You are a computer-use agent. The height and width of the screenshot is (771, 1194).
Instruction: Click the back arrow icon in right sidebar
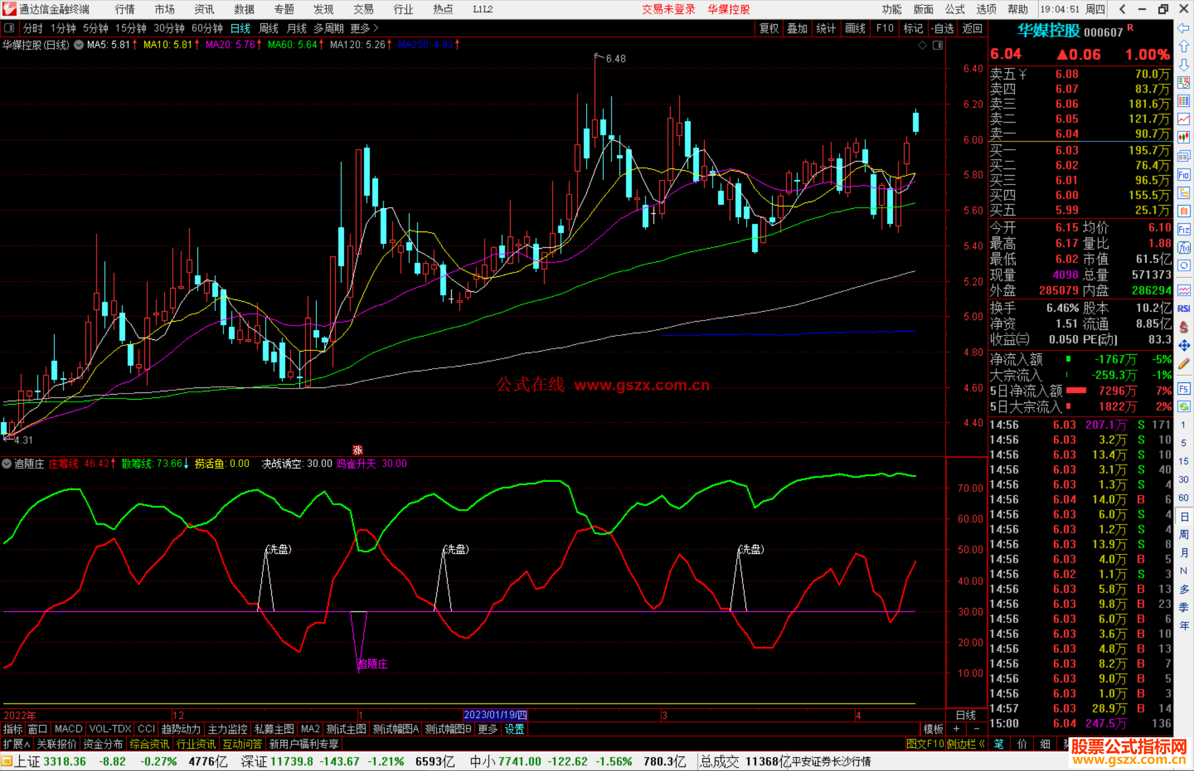pyautogui.click(x=1183, y=28)
